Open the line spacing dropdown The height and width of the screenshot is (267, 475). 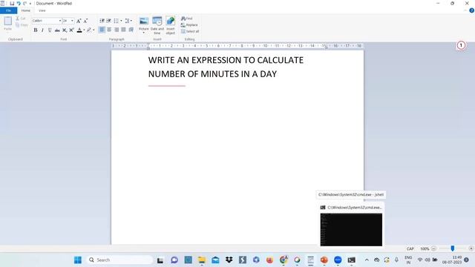128,21
